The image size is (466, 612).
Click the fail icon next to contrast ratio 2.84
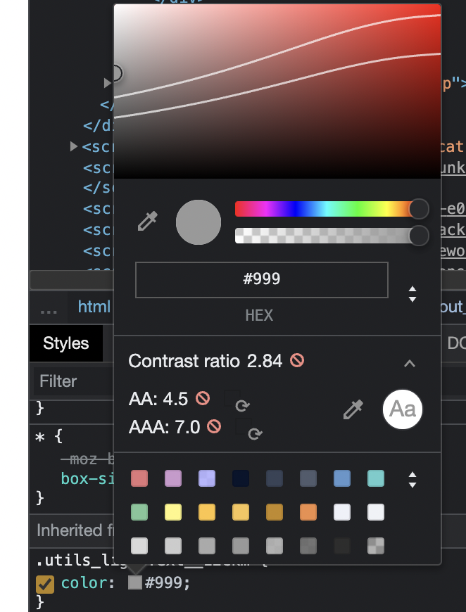(297, 361)
